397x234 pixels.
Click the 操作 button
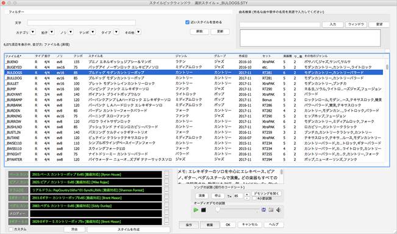189,225
